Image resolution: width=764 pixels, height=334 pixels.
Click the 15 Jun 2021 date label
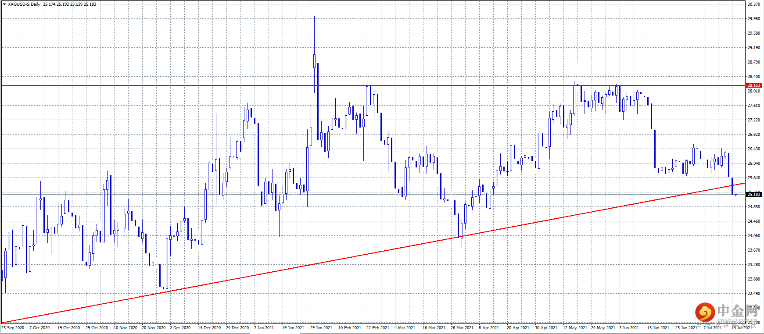[658, 327]
